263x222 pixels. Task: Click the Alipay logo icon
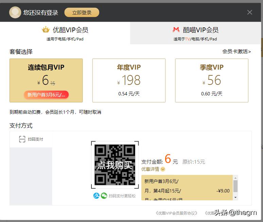pos(96,196)
